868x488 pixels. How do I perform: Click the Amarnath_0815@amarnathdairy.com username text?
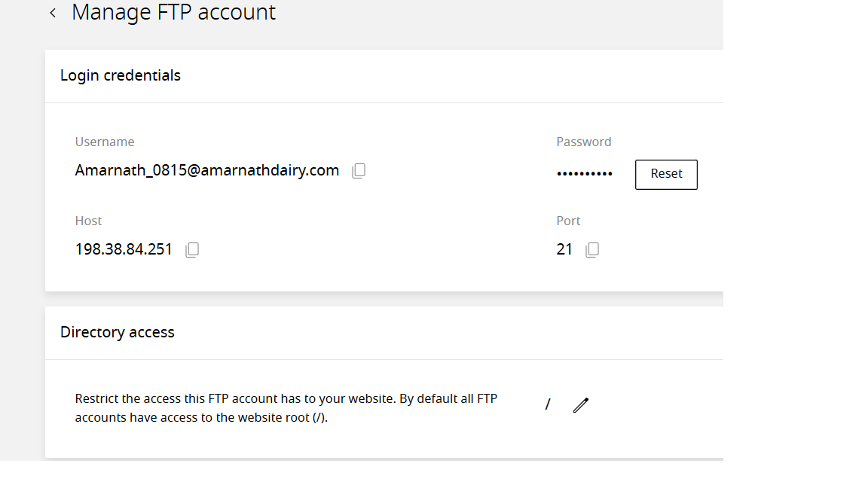click(x=207, y=170)
